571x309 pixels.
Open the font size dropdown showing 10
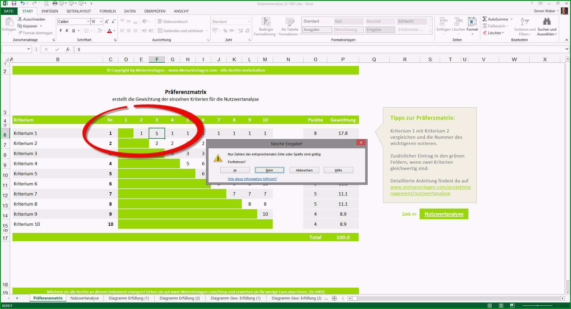pos(101,22)
